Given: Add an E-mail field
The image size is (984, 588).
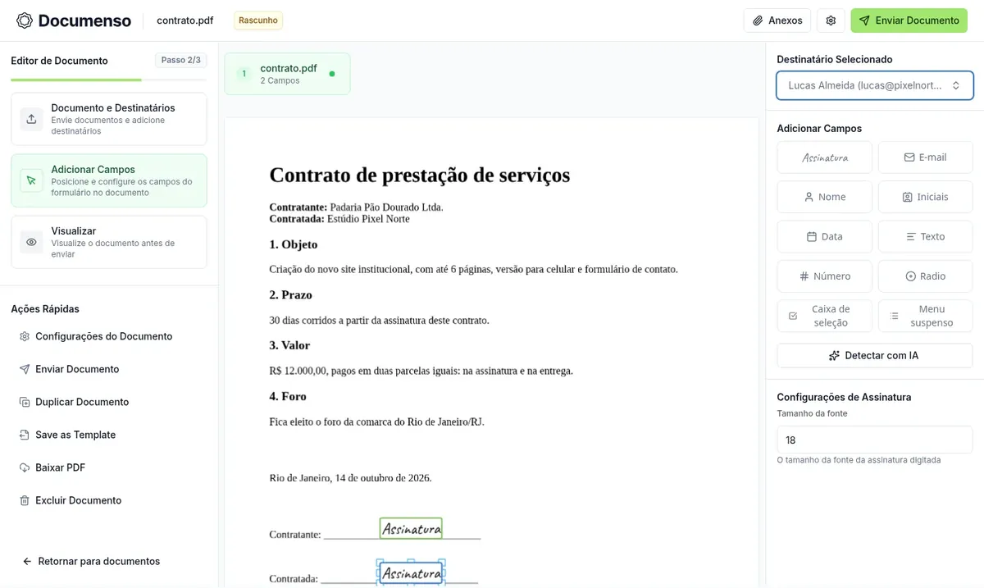Looking at the screenshot, I should pyautogui.click(x=925, y=157).
